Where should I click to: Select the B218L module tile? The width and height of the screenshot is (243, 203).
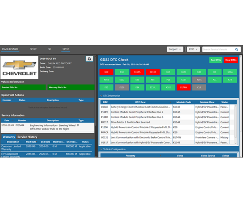coord(153,87)
